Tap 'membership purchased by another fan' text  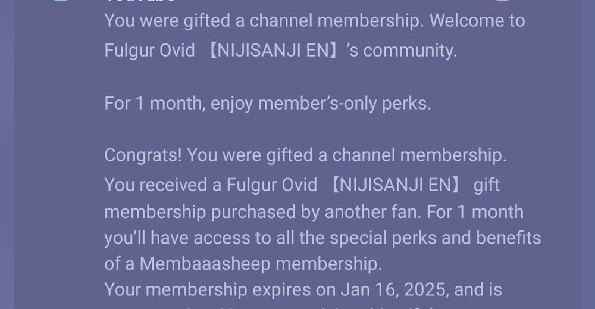point(262,212)
